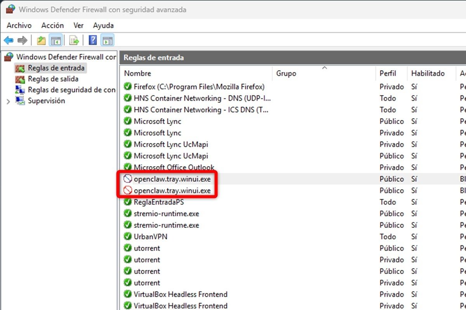This screenshot has width=466, height=310.
Task: Click Todo profile cell in ReglaEntradaPS row
Action: click(388, 202)
